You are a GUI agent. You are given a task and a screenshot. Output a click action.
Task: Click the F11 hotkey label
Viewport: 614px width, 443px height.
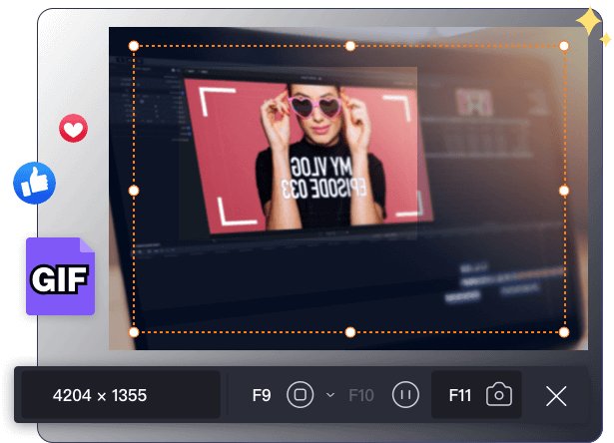pos(460,395)
